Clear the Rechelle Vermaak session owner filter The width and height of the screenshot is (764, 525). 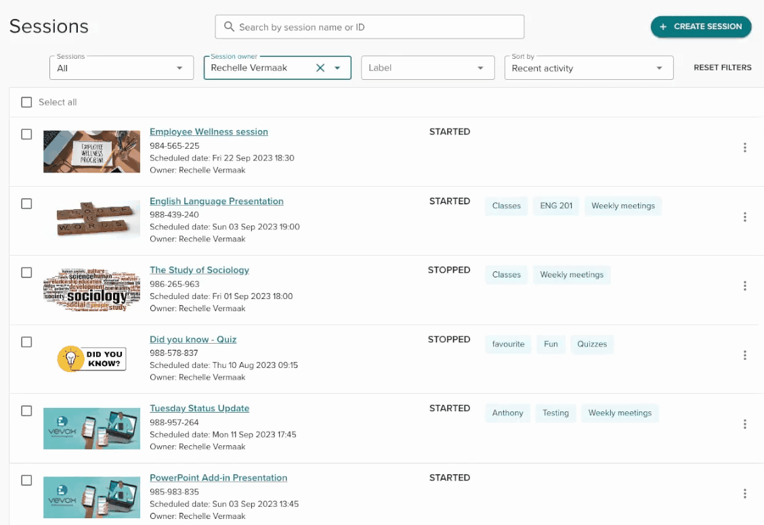(320, 68)
